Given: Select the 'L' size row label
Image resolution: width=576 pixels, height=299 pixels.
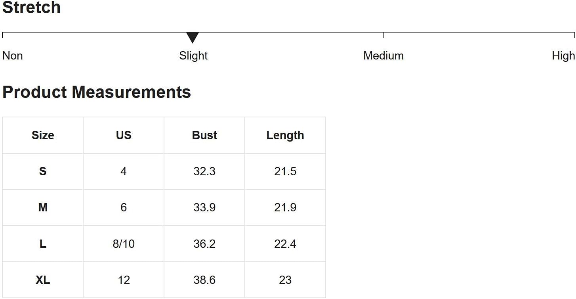Looking at the screenshot, I should [x=43, y=244].
